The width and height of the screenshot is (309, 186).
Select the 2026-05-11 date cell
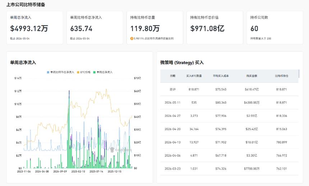[172, 102]
